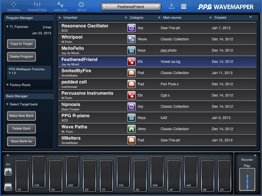The height and width of the screenshot is (196, 262).
Task: Play the C2 key
Action: pos(22,176)
